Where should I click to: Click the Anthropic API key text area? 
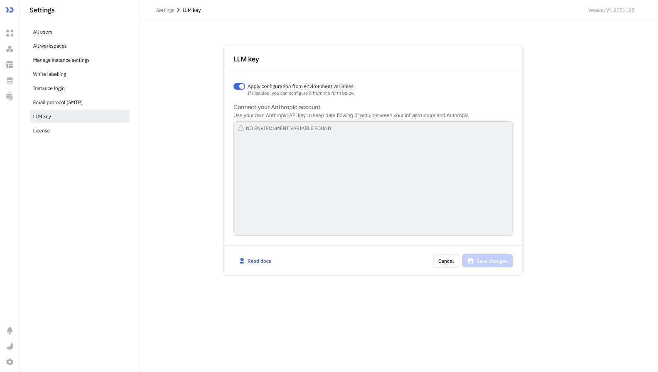pyautogui.click(x=373, y=179)
